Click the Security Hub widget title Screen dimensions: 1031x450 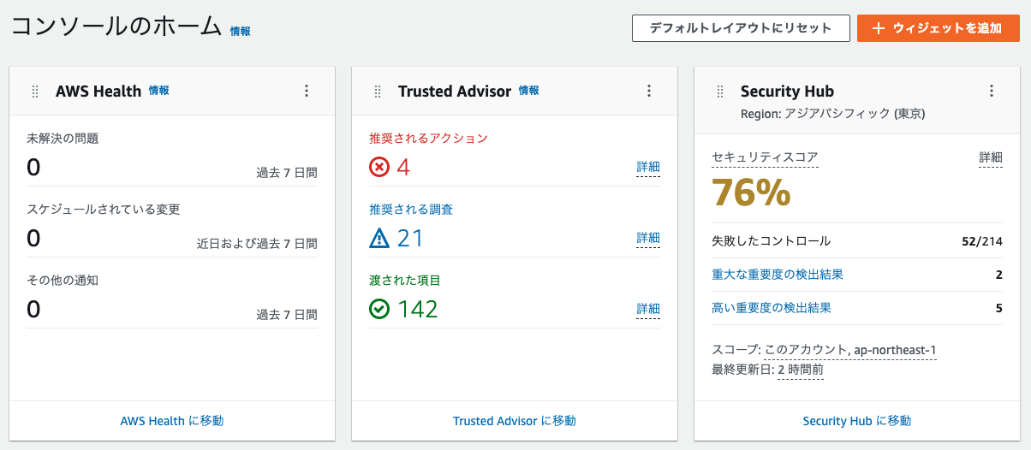787,92
